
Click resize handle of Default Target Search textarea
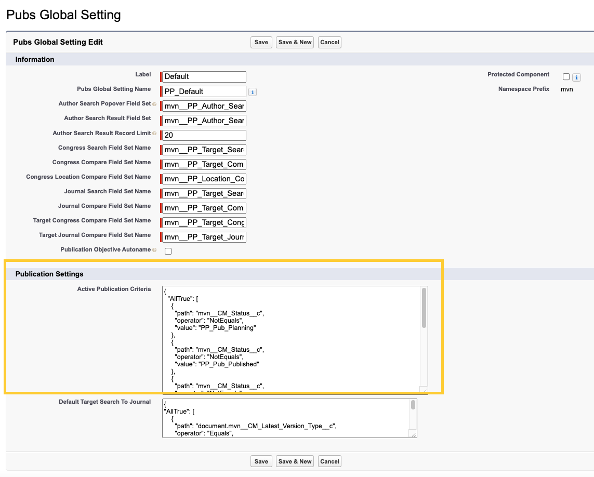(413, 434)
